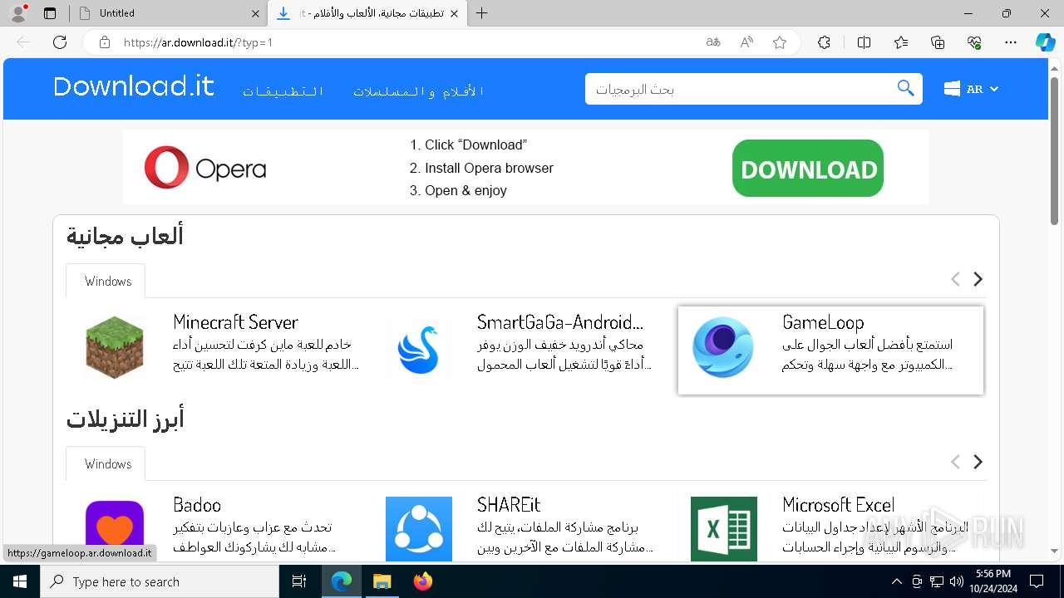Open the Minecraft Server title link
The width and height of the screenshot is (1064, 598).
click(x=235, y=322)
